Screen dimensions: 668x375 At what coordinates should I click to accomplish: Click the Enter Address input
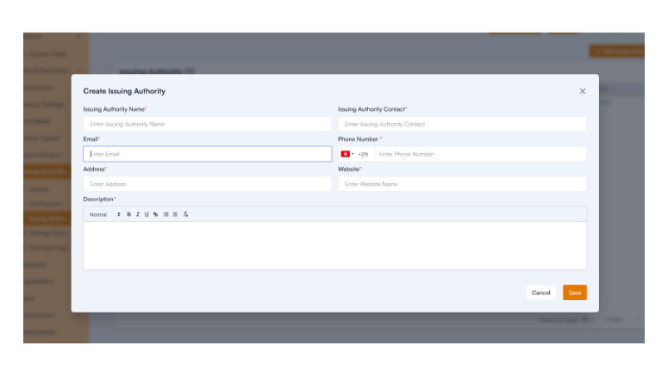(x=207, y=184)
